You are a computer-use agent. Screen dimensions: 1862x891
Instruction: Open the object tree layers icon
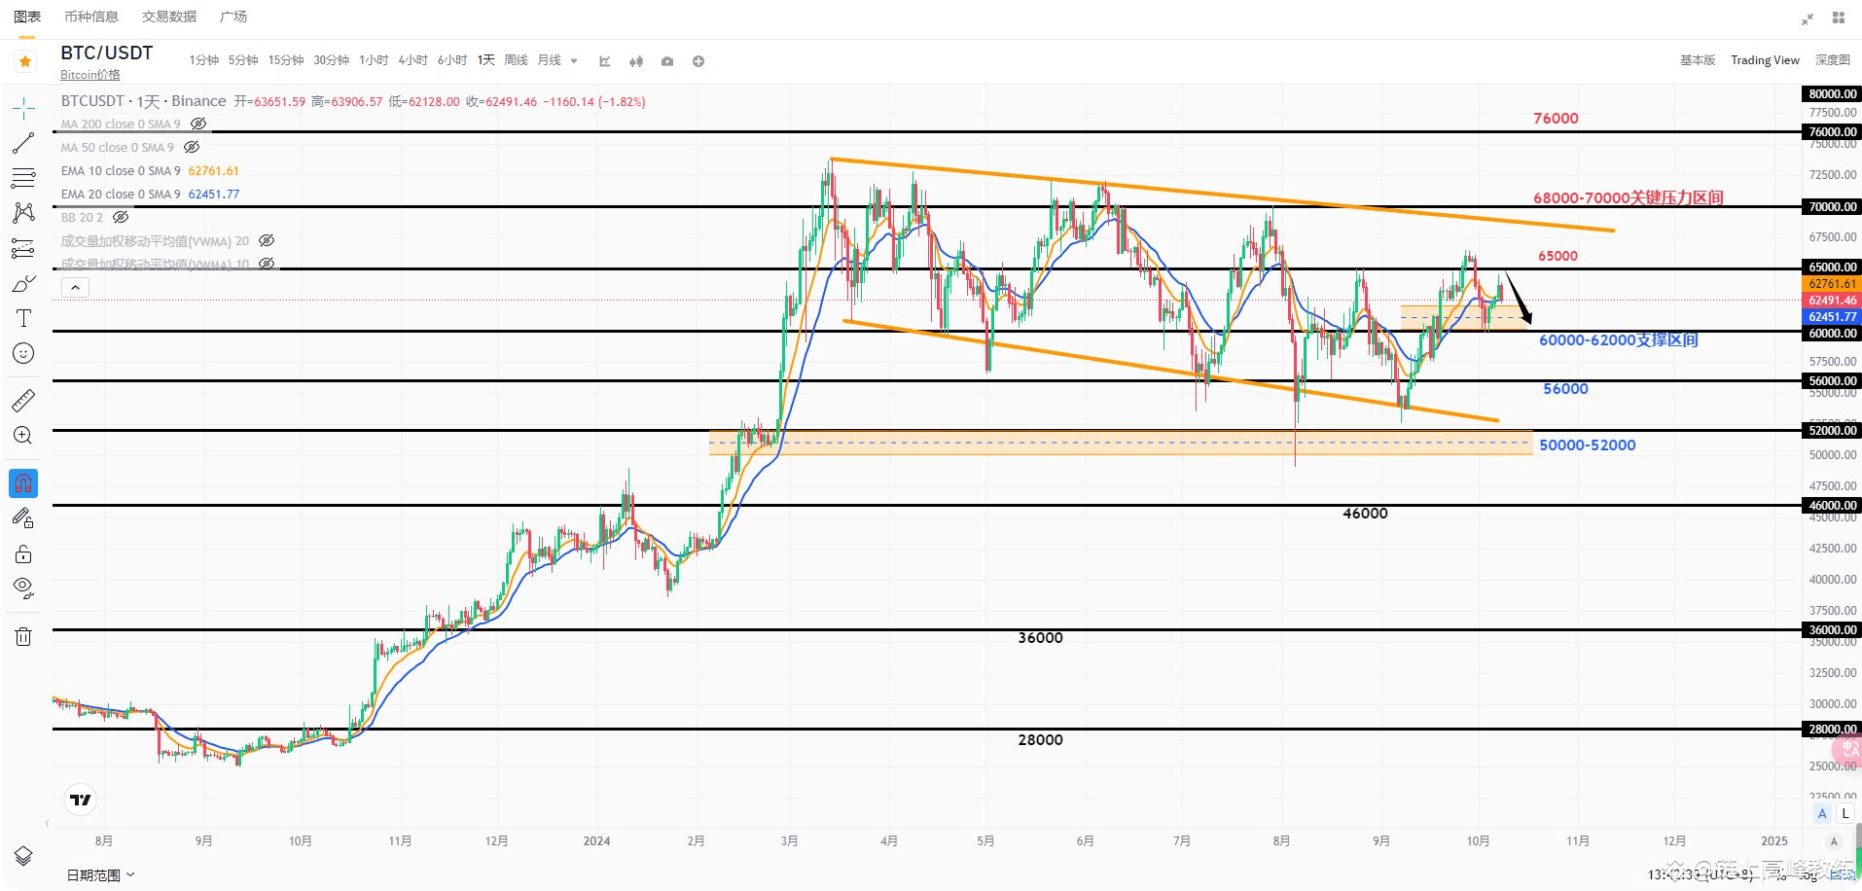click(23, 856)
